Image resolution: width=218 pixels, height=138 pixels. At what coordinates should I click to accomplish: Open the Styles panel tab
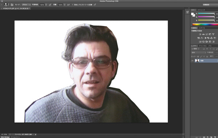tap(202, 28)
